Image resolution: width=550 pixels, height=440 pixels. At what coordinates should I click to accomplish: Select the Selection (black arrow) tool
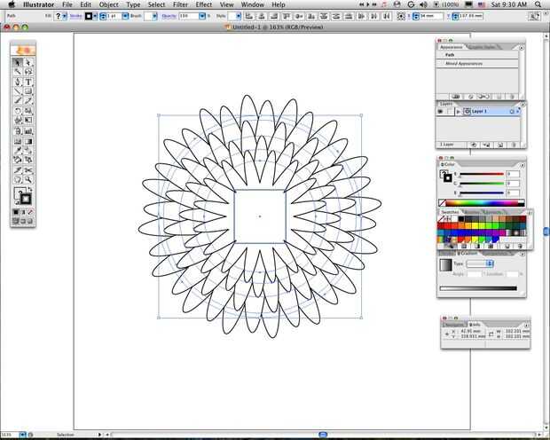tap(18, 63)
